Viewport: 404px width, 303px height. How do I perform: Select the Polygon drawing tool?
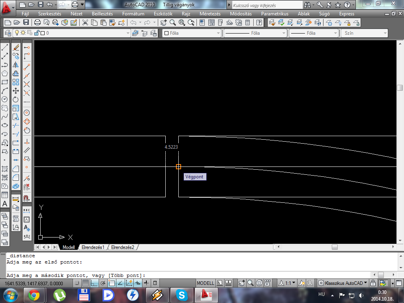click(5, 73)
